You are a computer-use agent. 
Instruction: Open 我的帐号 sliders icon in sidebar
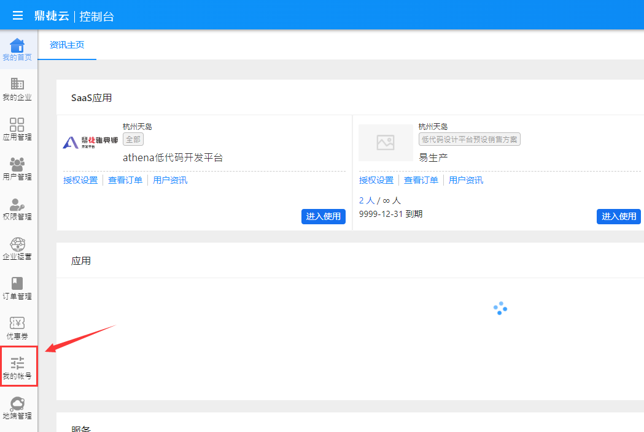[x=18, y=363]
